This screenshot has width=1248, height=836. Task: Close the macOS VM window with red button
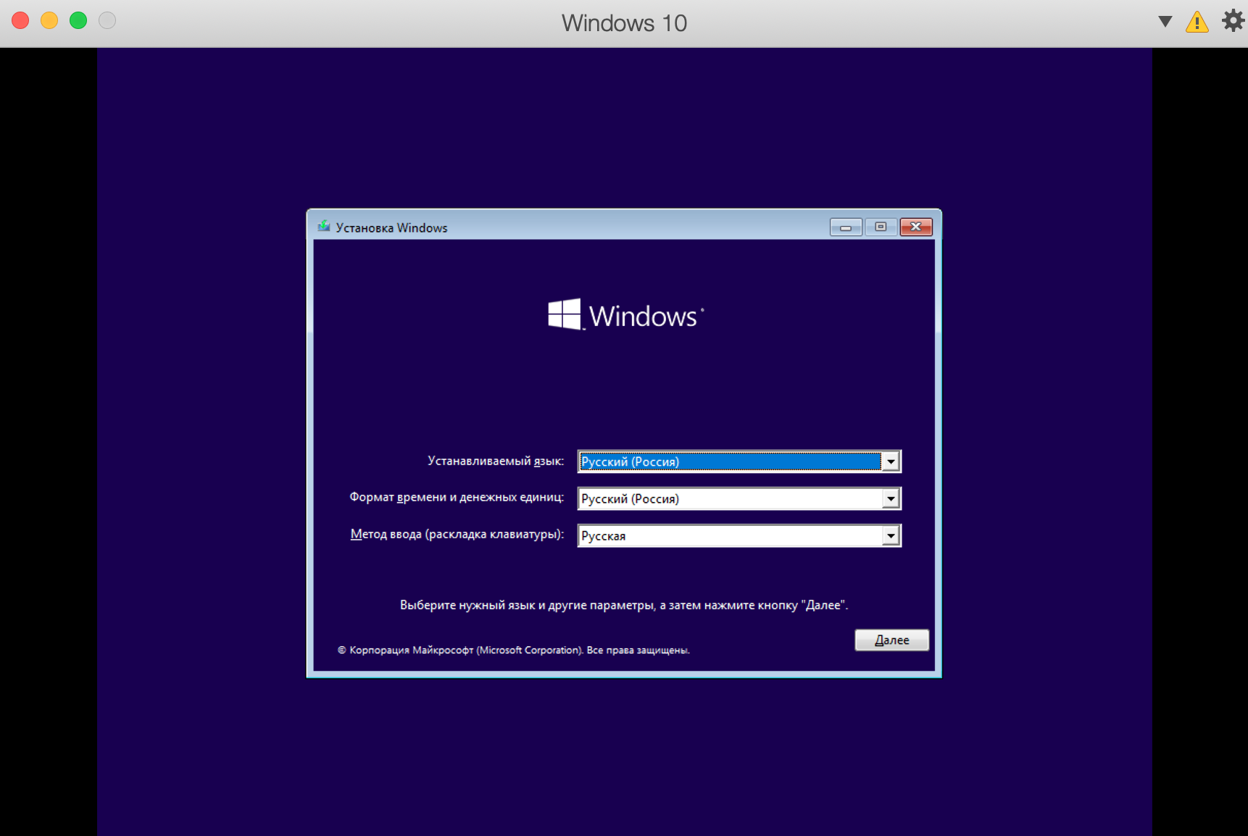tap(20, 20)
